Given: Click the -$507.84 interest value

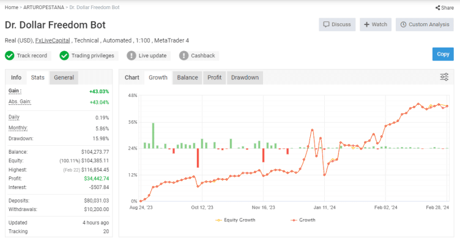Looking at the screenshot, I should [99, 187].
